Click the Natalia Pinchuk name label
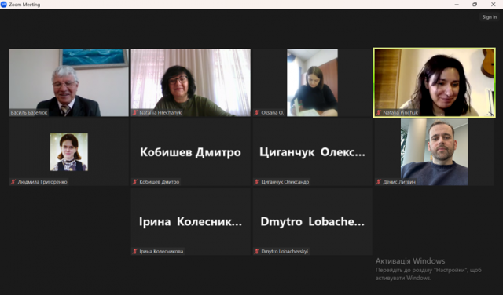The height and width of the screenshot is (295, 503). 400,112
